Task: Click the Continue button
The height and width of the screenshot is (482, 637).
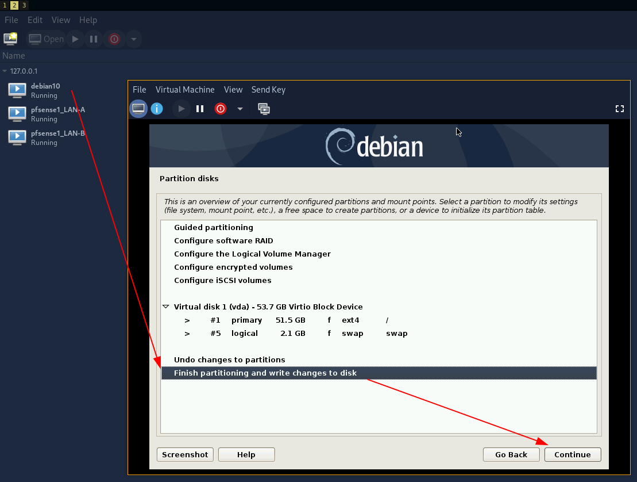Action: point(573,455)
